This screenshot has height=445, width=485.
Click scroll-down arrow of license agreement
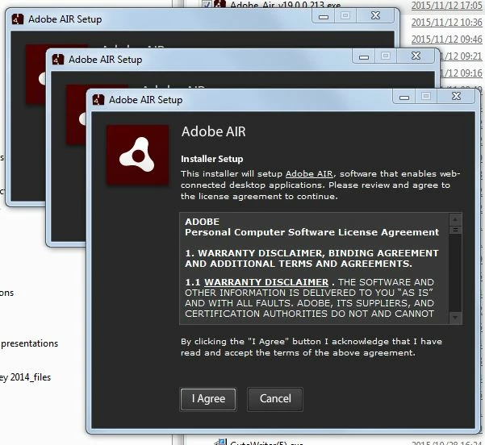click(x=455, y=318)
